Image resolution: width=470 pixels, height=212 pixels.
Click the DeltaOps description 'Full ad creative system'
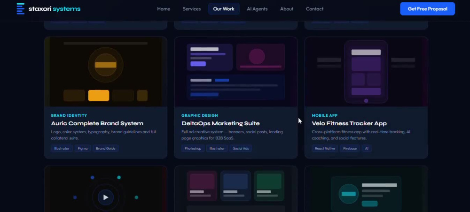point(232,135)
